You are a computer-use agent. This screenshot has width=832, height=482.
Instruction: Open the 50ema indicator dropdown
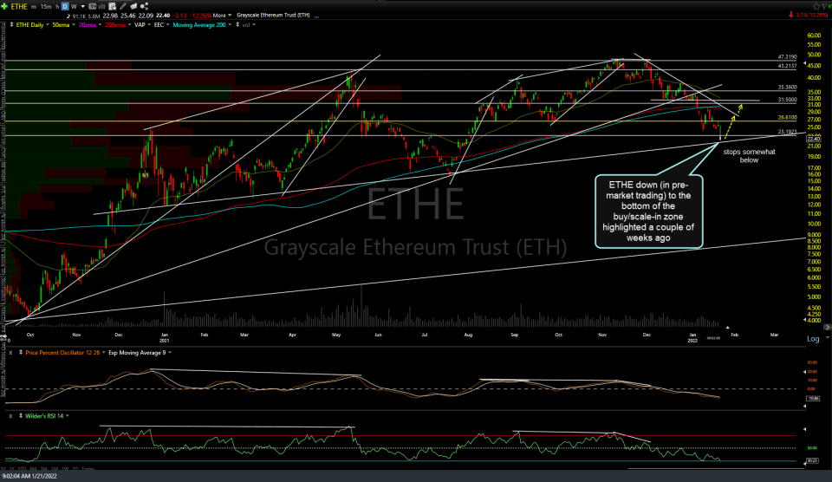(x=73, y=25)
